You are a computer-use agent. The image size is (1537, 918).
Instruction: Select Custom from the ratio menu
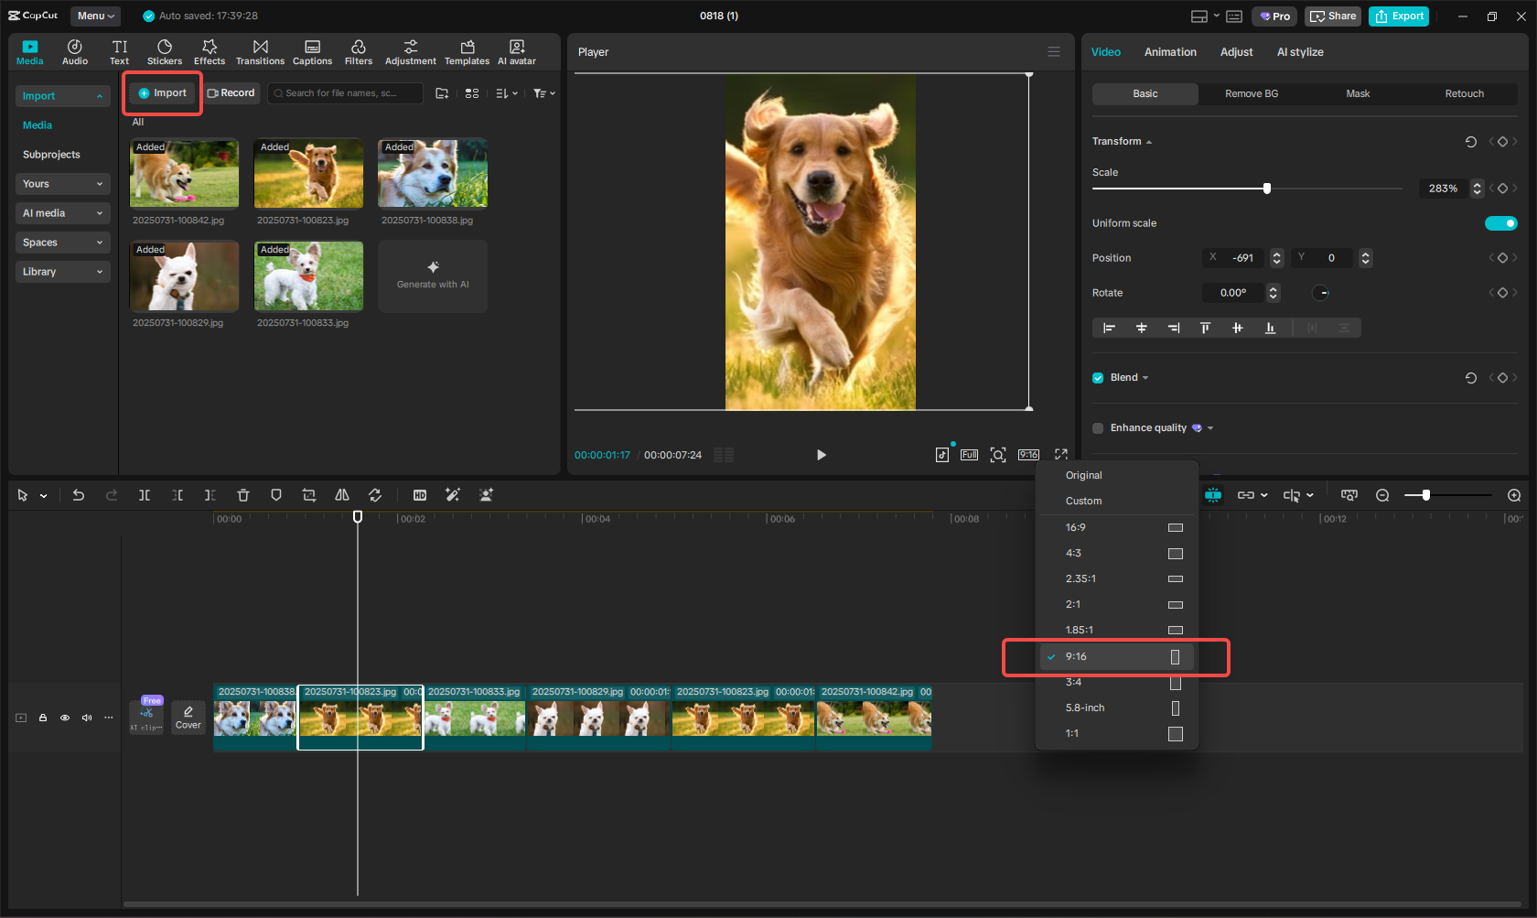(x=1083, y=501)
